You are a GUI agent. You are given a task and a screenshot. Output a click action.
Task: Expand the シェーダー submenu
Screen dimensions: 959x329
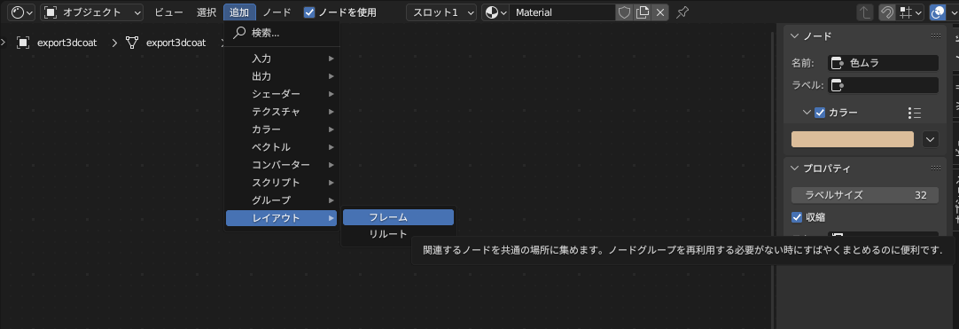281,94
